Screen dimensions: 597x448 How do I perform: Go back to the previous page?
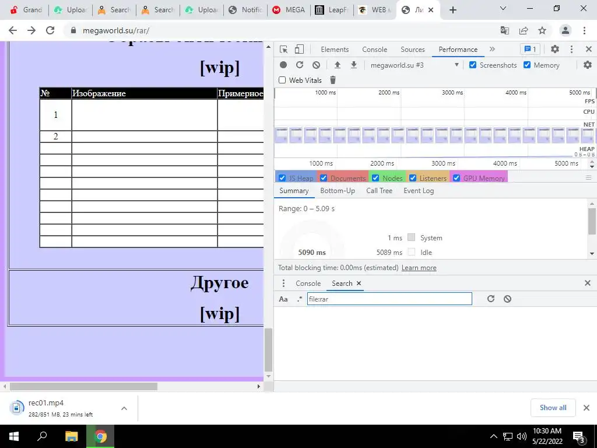13,30
